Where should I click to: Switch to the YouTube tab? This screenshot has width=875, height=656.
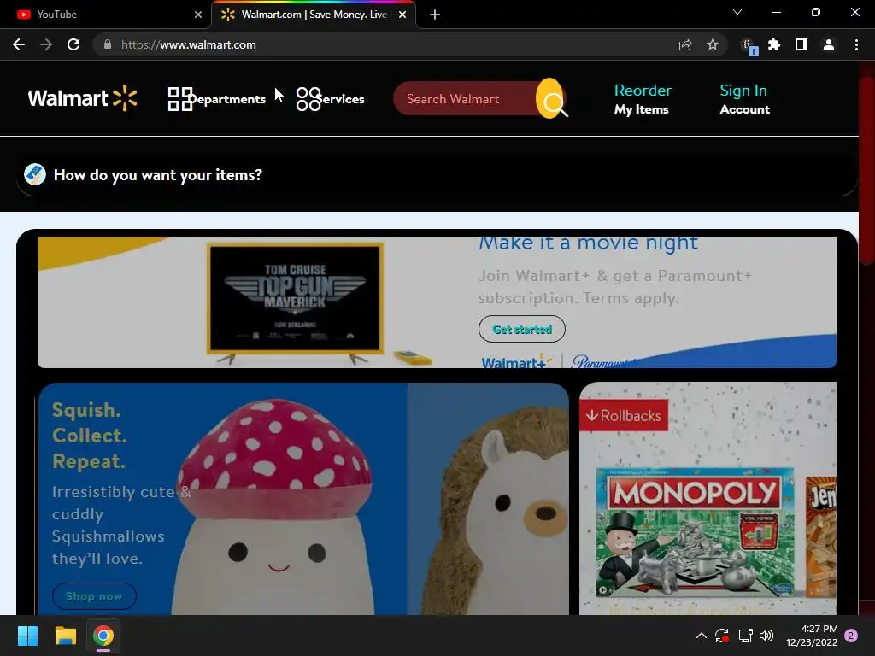(x=105, y=15)
